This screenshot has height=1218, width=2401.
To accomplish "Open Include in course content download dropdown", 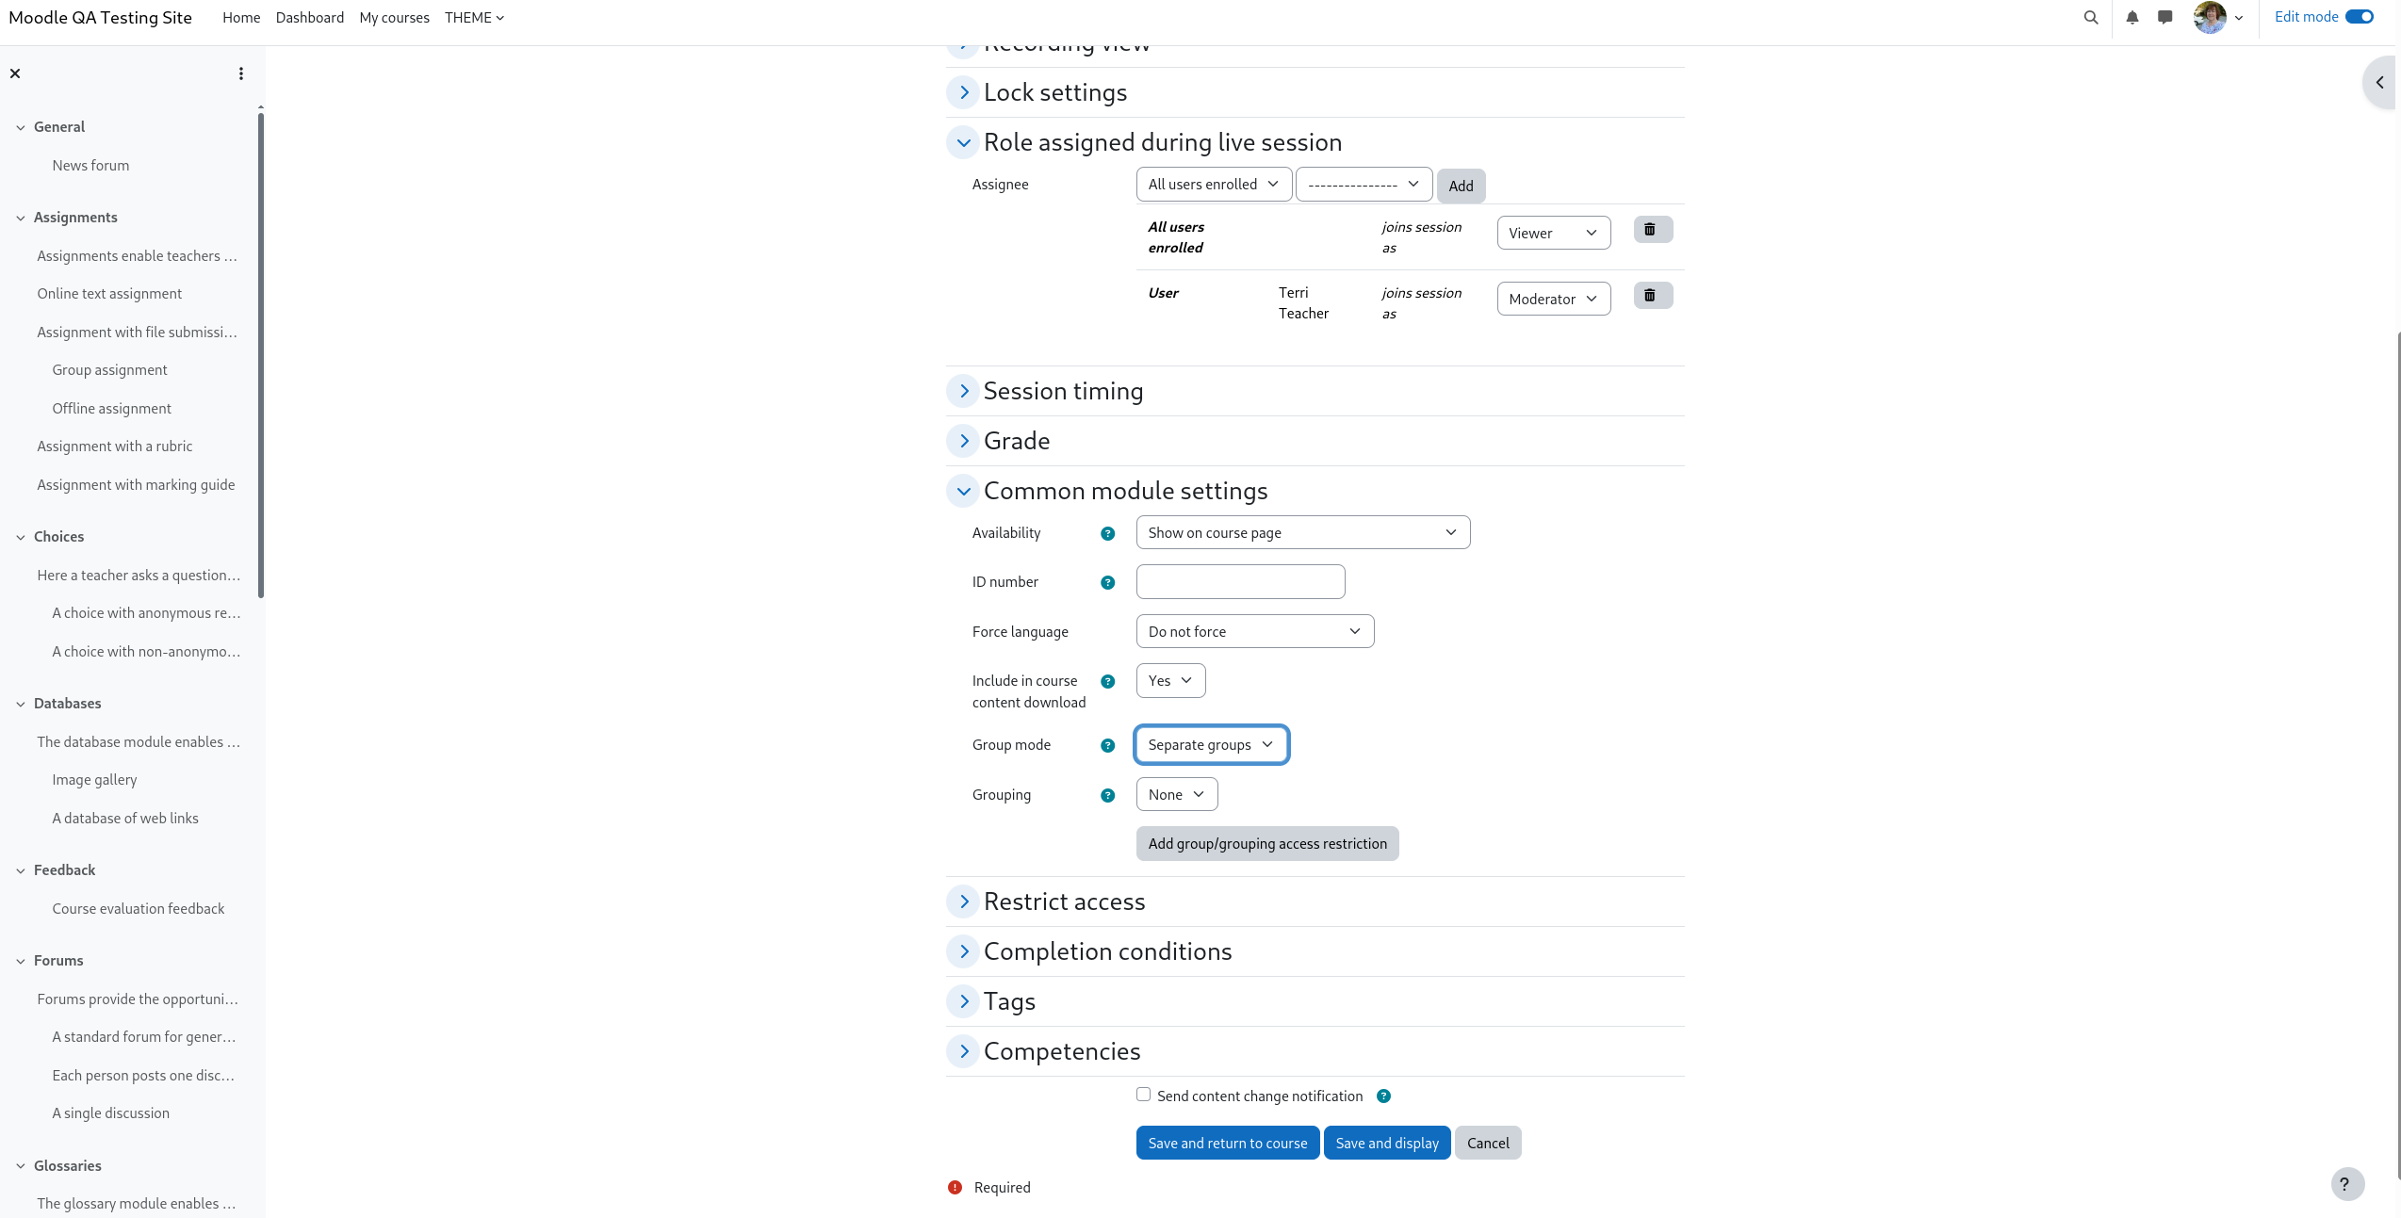I will click(x=1170, y=681).
